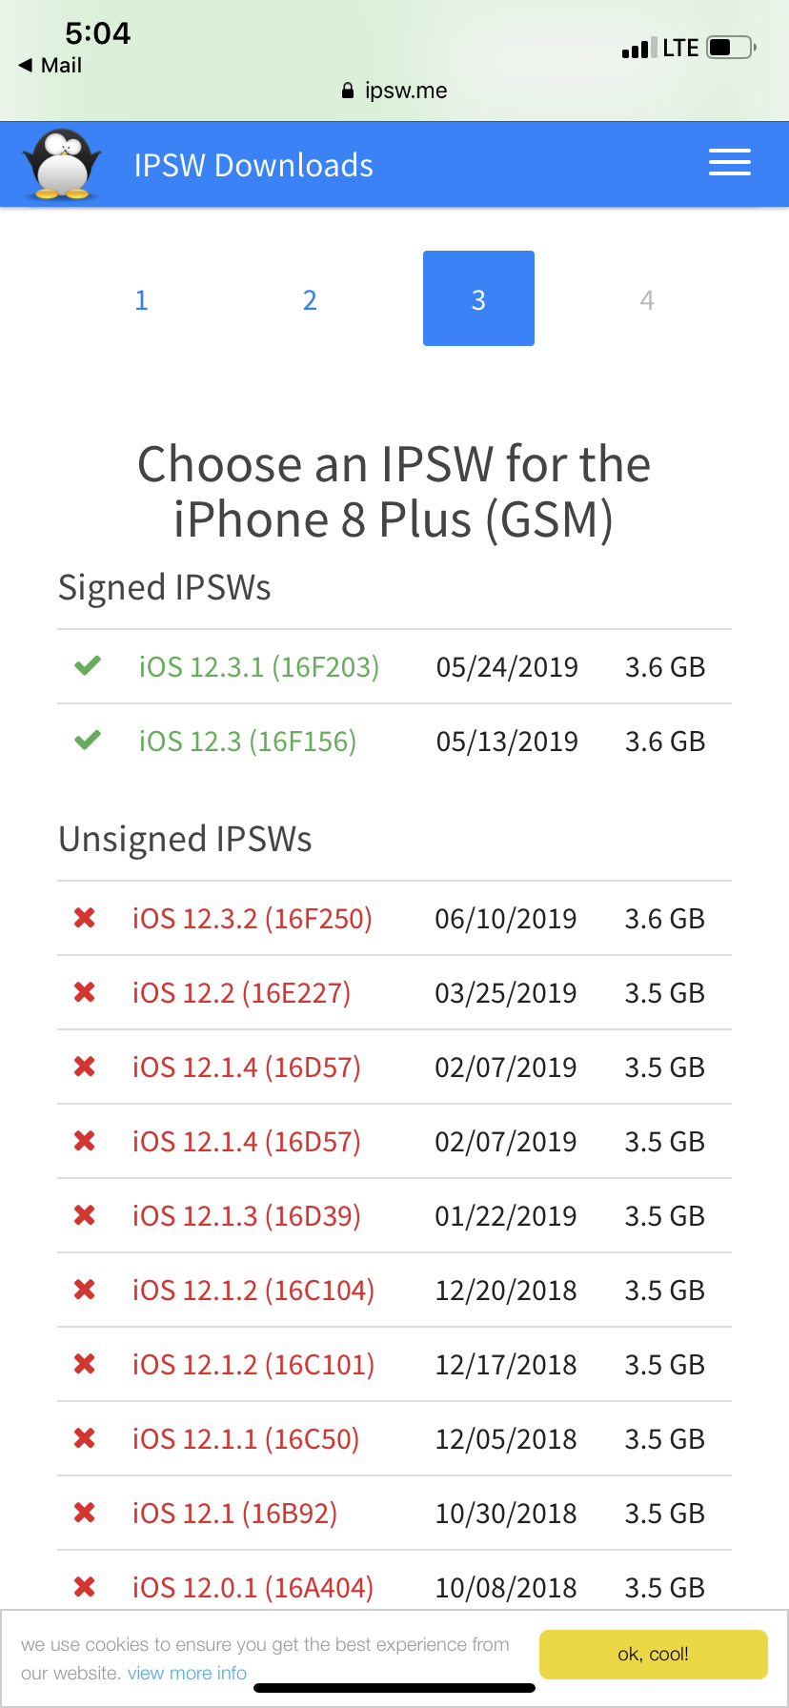Select current step 3 tab
This screenshot has width=789, height=1708.
click(478, 298)
